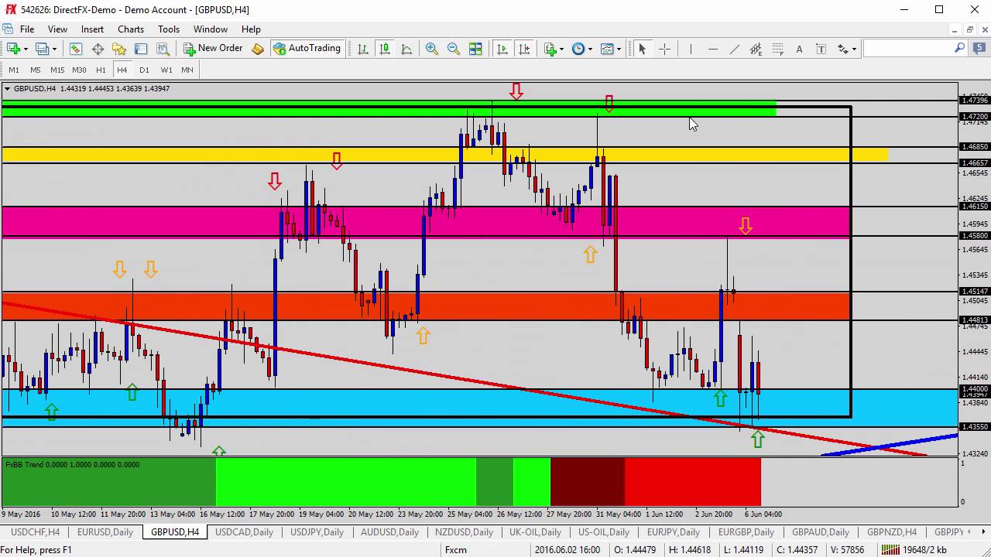
Task: Switch to UK-OIL,Daily chart tab
Action: (535, 532)
